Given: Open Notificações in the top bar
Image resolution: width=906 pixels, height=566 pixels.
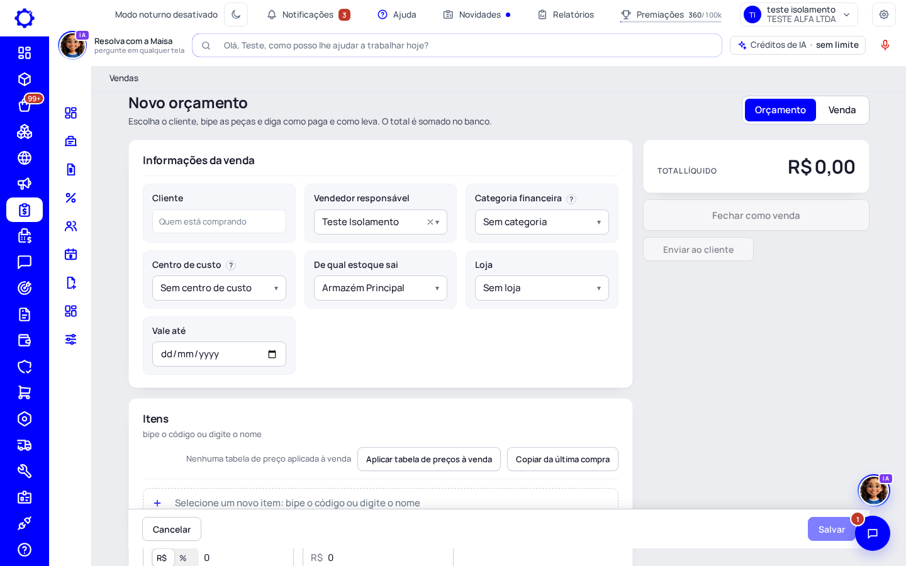Looking at the screenshot, I should [308, 14].
